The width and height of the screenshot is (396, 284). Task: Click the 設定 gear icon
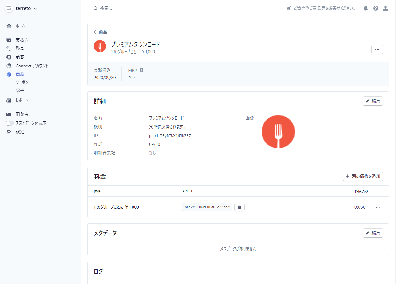pos(9,132)
